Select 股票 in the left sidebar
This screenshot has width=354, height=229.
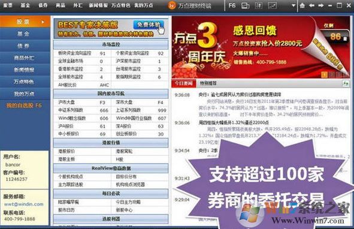[25, 22]
